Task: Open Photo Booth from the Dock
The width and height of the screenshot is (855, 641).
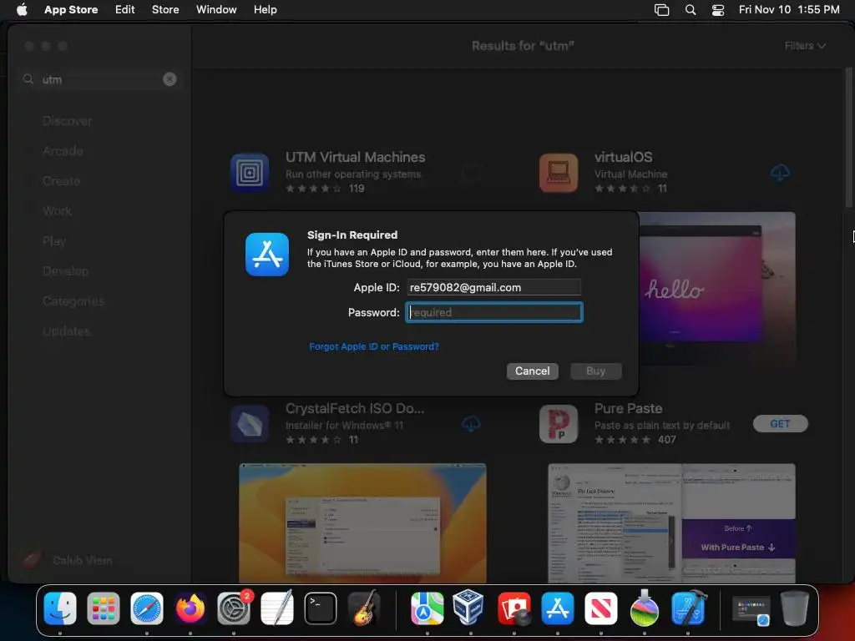Action: (x=514, y=608)
